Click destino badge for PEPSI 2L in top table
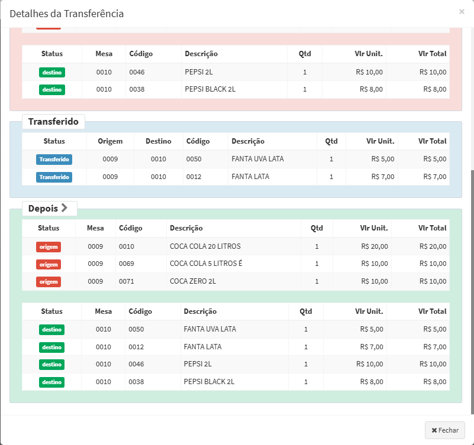The image size is (474, 445). point(52,73)
